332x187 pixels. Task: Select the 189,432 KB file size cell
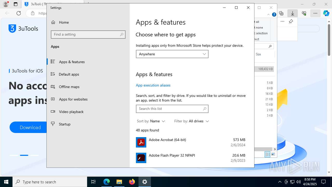point(265,69)
